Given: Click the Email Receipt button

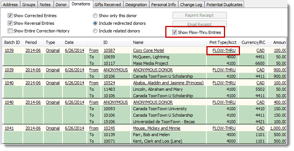Looking at the screenshot, I should coord(200,24).
